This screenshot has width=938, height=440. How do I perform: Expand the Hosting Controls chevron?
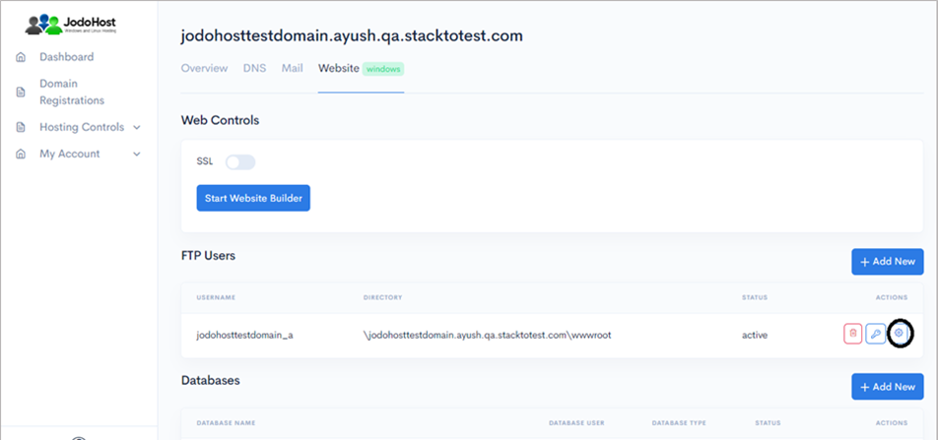point(137,127)
